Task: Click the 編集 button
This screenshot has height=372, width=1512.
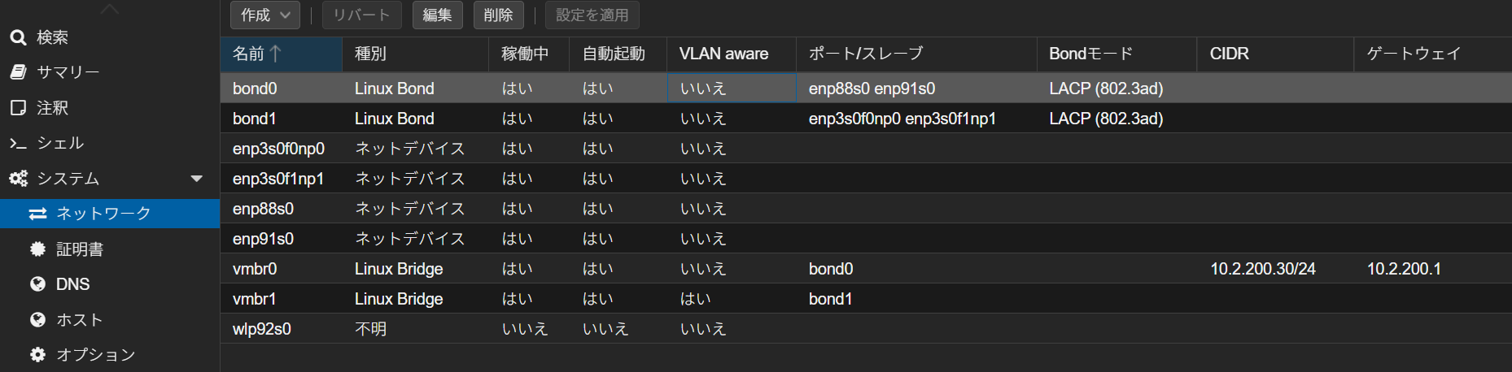Action: [437, 15]
